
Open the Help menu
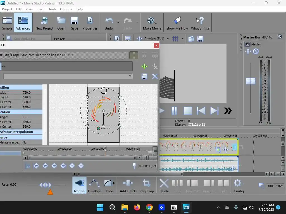(x=79, y=9)
